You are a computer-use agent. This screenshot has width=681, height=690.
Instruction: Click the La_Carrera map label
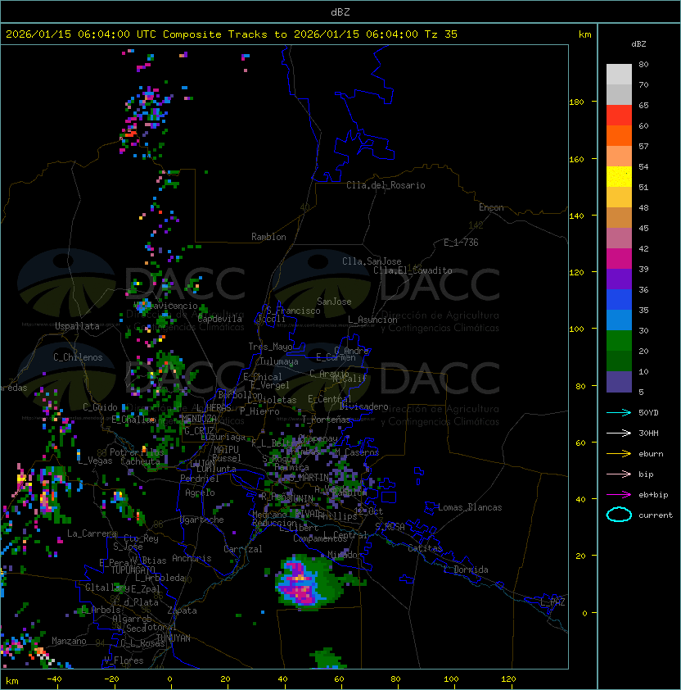point(92,533)
